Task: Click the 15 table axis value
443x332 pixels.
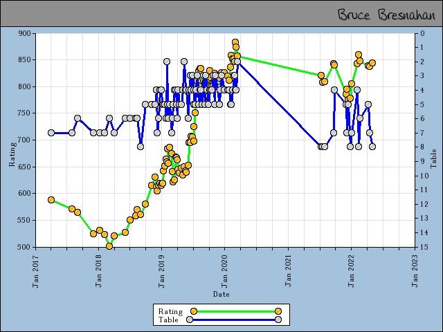Action: 424,247
